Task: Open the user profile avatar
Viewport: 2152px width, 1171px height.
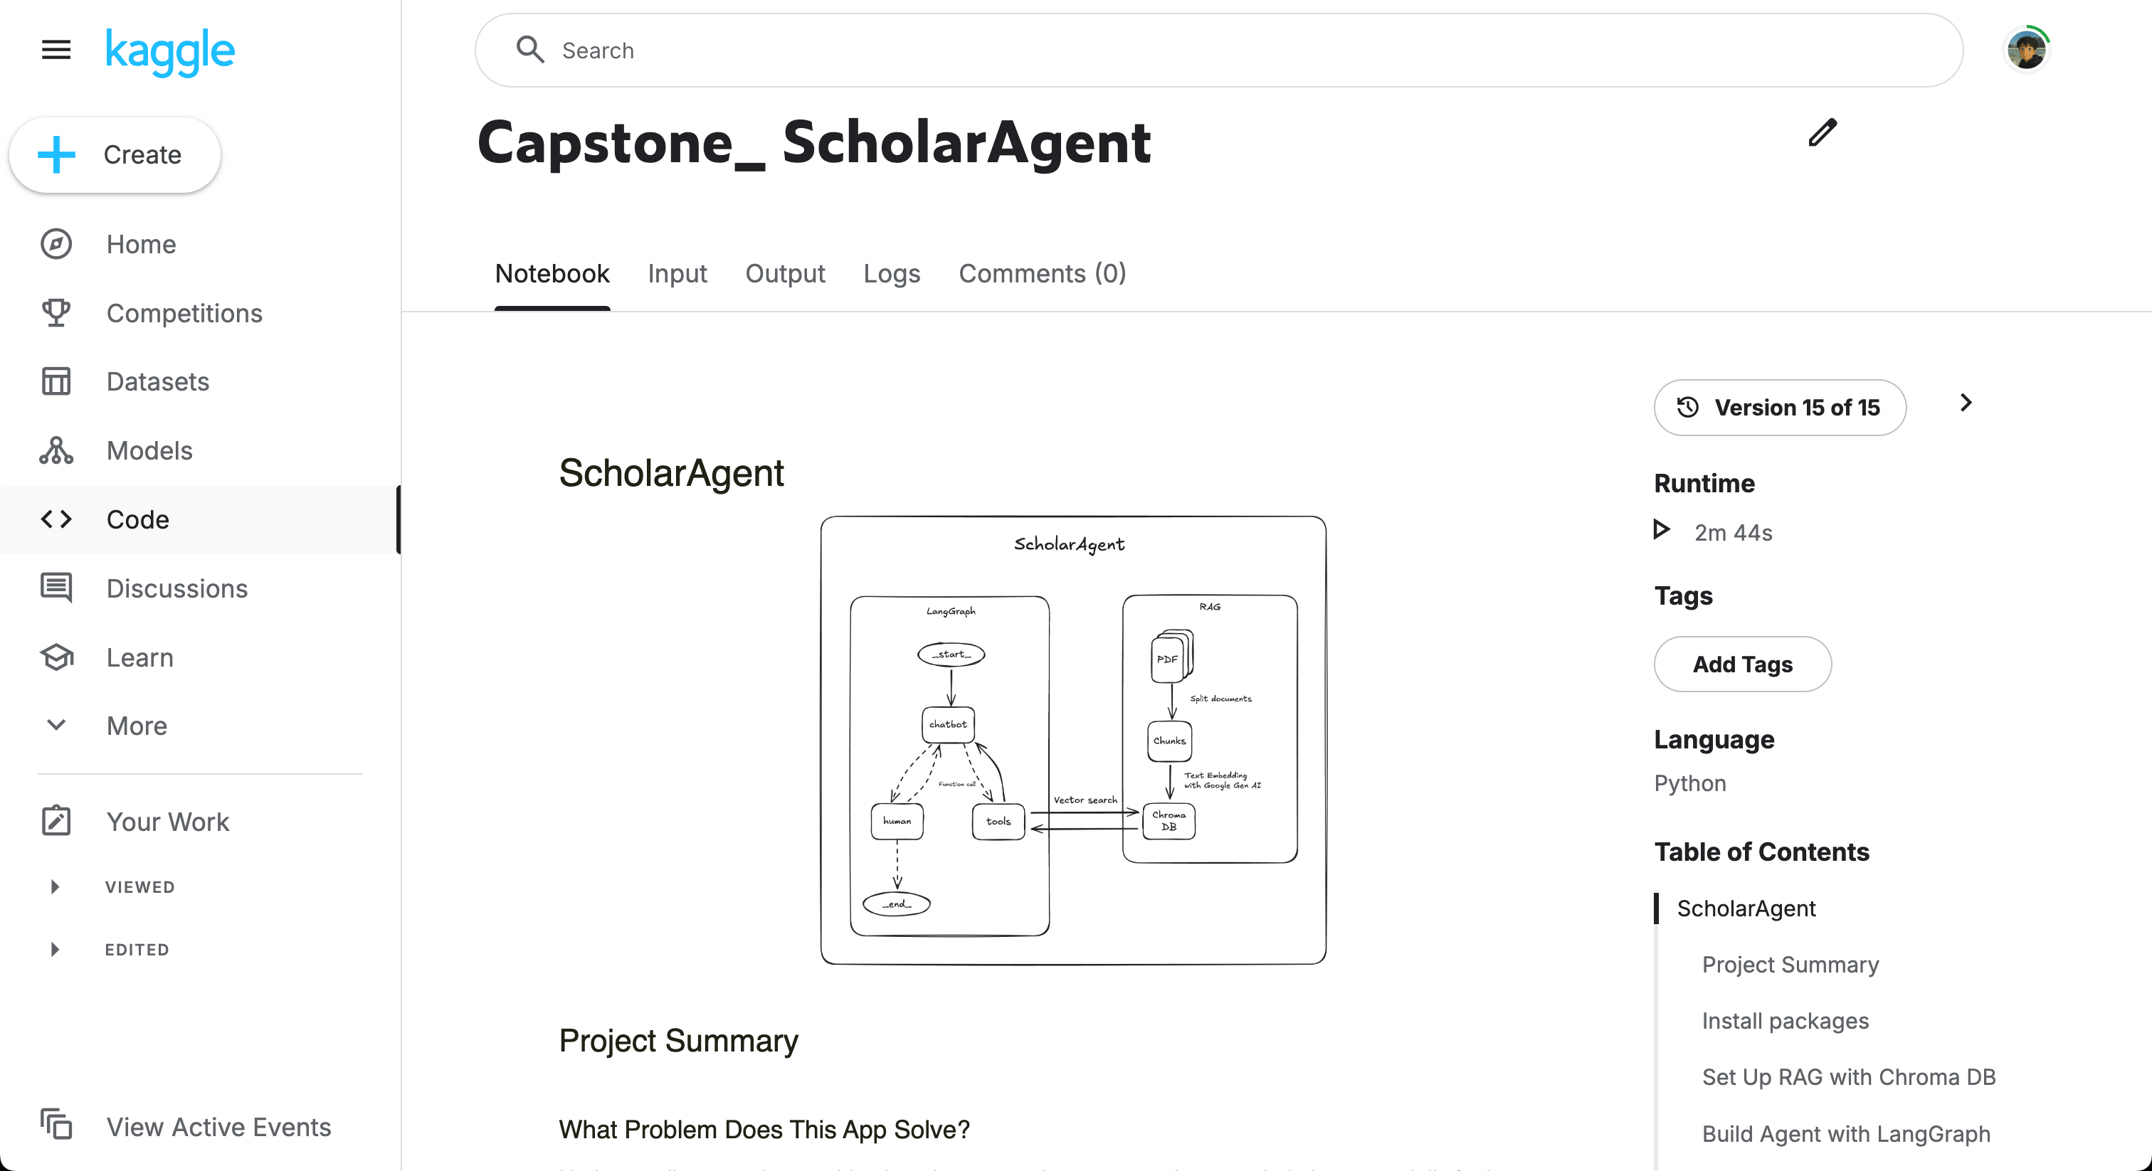Action: point(2026,50)
